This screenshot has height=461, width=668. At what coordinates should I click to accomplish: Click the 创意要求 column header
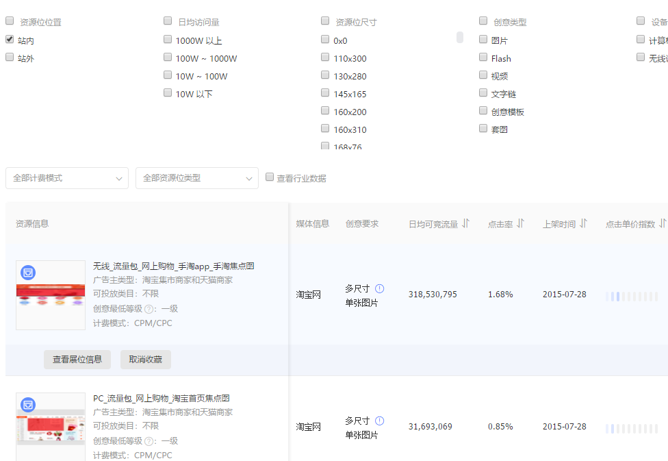[x=361, y=223]
